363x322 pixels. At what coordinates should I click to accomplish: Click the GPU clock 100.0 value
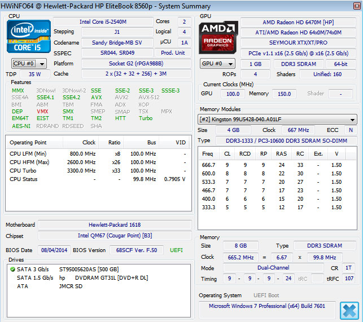(x=233, y=94)
